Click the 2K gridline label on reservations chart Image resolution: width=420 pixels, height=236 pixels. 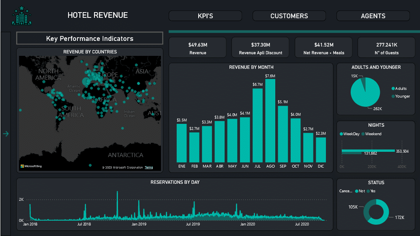point(21,200)
